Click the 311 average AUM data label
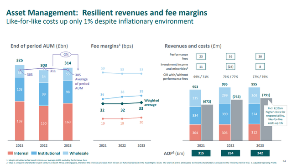 53,71
